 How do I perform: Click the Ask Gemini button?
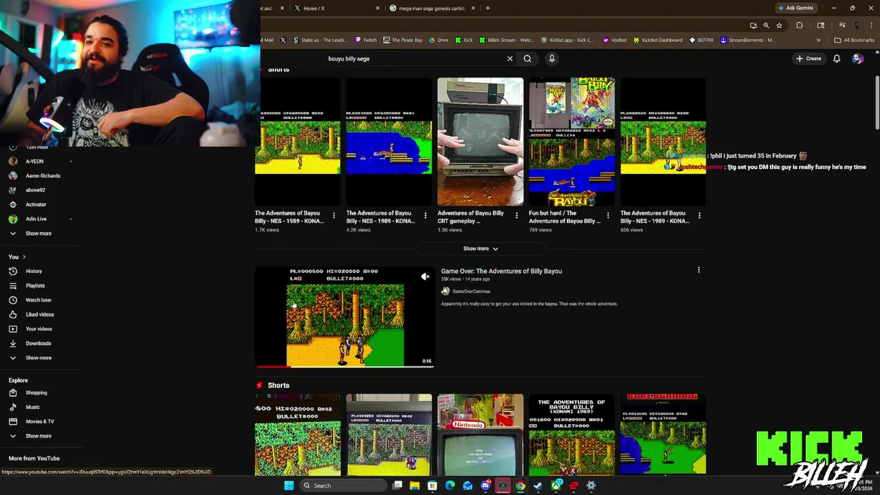point(795,8)
